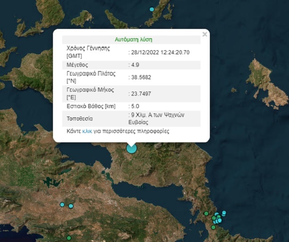Select the green marker below the cyan cluster
Image resolution: width=289 pixels, height=242 pixels.
tap(213, 227)
